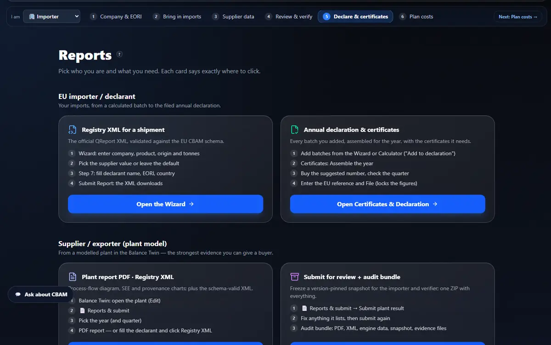Click the help question mark beside Reports
Image resolution: width=551 pixels, height=345 pixels.
[119, 54]
